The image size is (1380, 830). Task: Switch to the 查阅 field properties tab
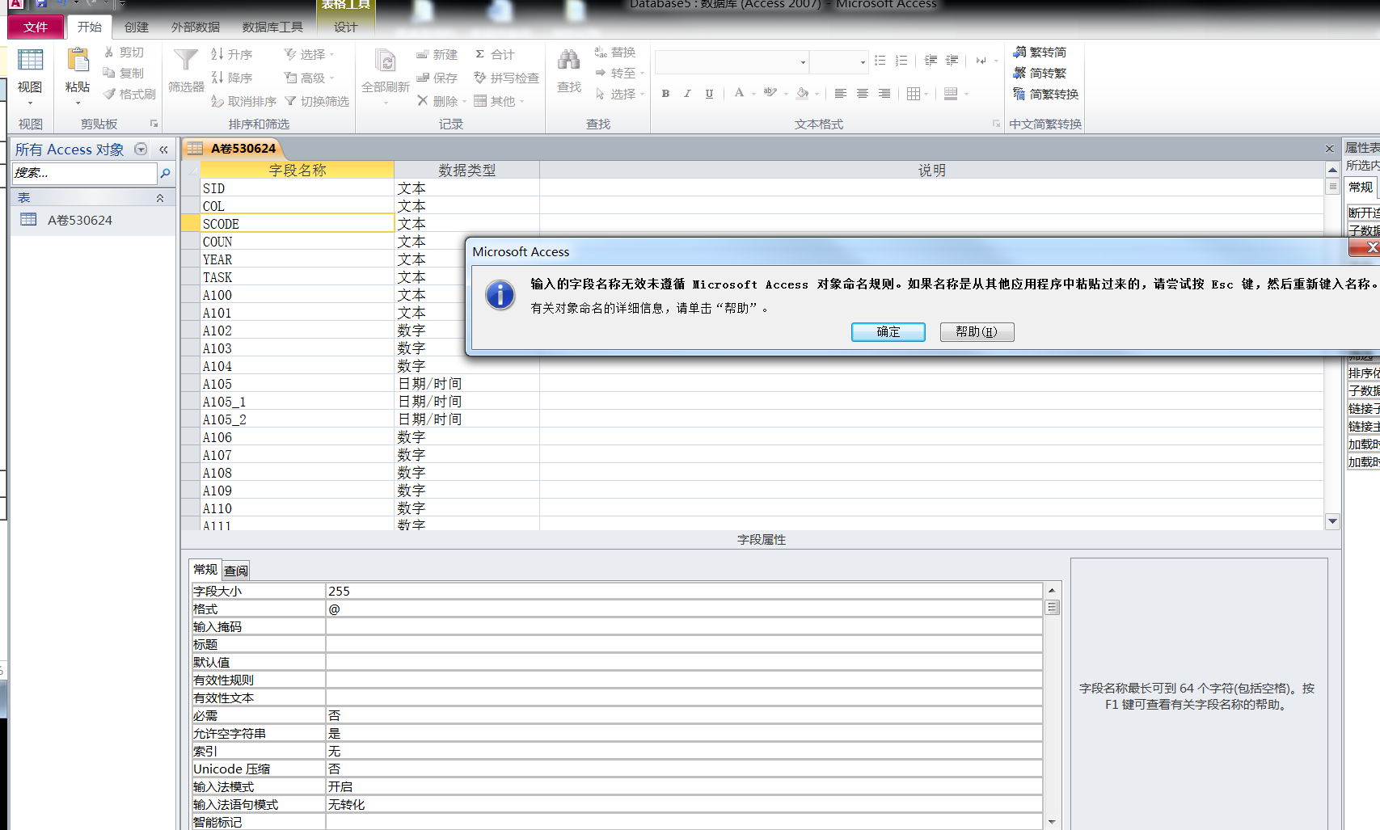(235, 571)
